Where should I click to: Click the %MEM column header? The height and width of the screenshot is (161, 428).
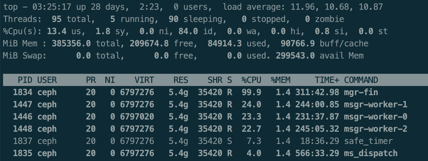tap(281, 80)
